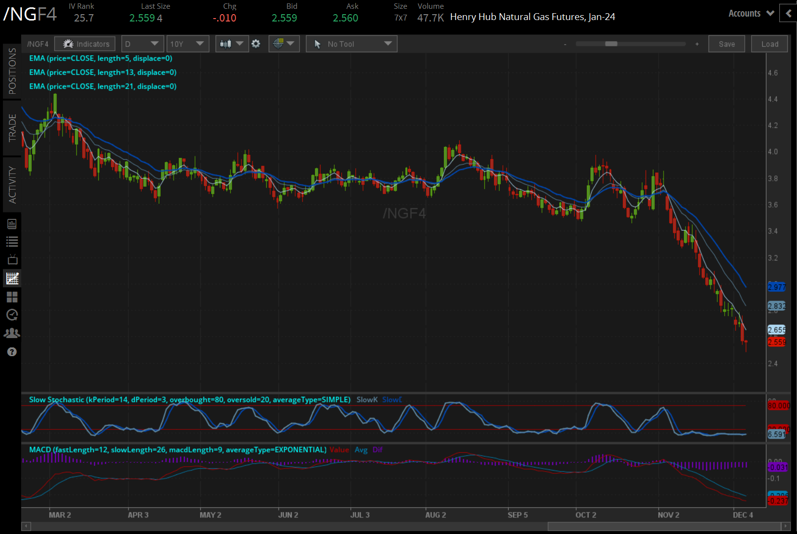Click the clock history icon in sidebar
This screenshot has width=797, height=534.
click(12, 315)
